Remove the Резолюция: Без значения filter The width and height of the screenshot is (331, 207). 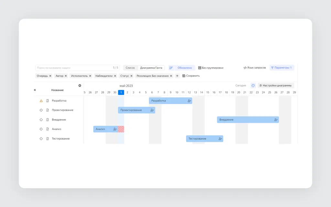171,76
